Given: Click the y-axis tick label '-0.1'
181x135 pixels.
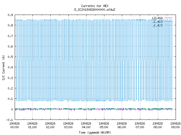Looking at the screenshot, I should point(9,120).
